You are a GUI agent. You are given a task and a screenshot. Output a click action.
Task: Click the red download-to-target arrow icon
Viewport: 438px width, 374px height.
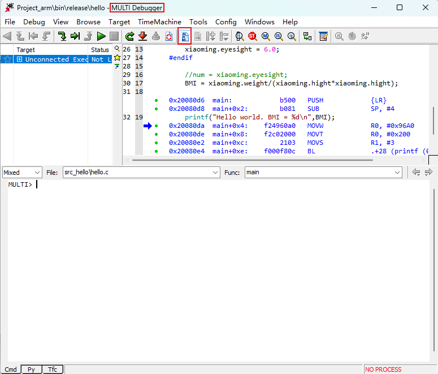(142, 36)
